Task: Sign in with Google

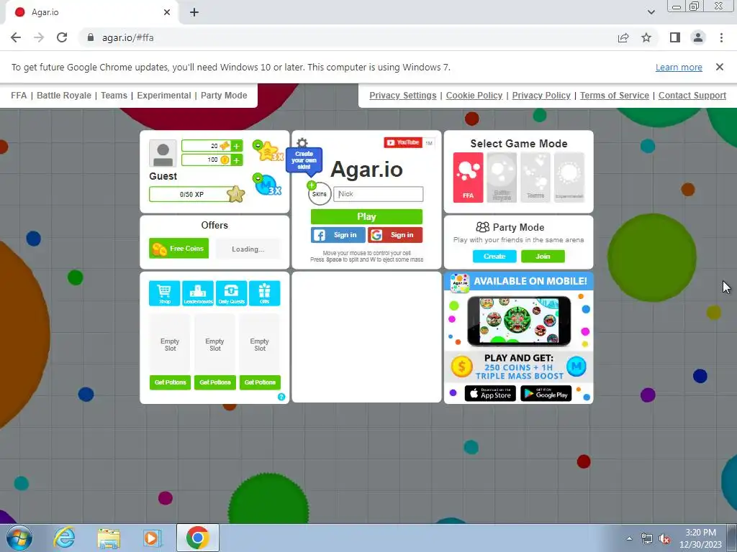Action: [x=395, y=235]
